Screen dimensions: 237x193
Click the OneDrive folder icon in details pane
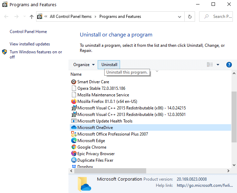click(84, 184)
